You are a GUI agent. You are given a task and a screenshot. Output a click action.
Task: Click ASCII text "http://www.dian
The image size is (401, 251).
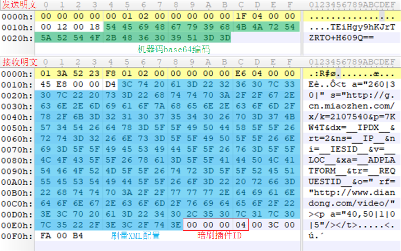click(x=352, y=192)
